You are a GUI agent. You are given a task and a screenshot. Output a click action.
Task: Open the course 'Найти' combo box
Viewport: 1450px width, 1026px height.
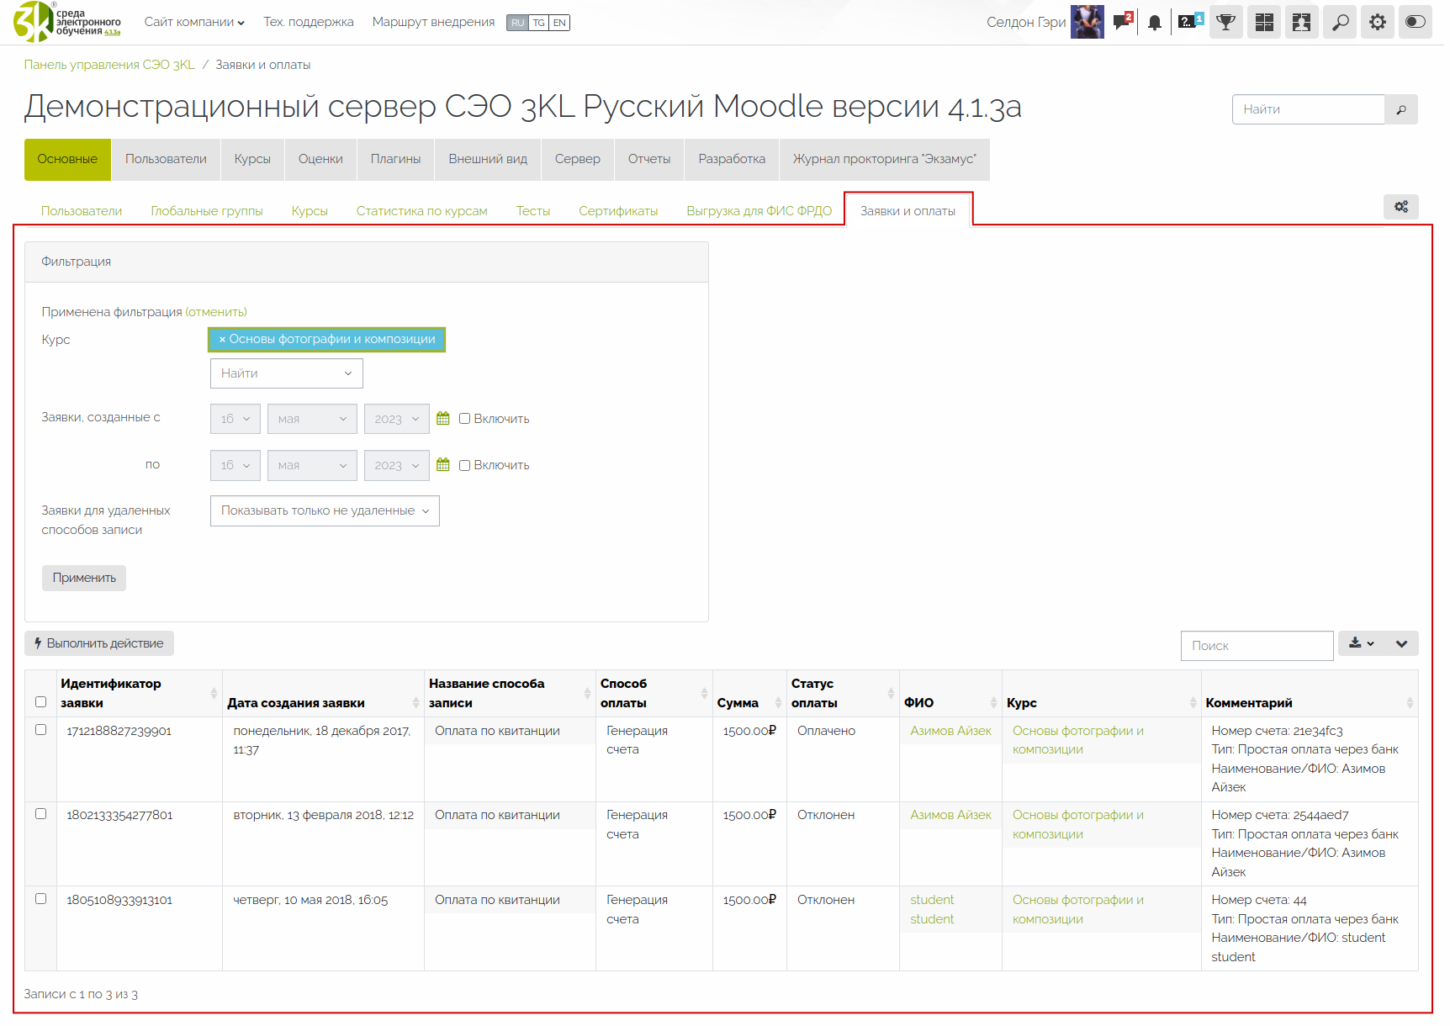pyautogui.click(x=286, y=373)
